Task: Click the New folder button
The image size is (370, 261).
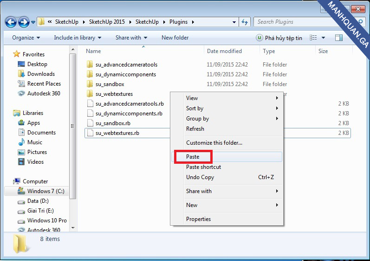Action: click(x=175, y=38)
